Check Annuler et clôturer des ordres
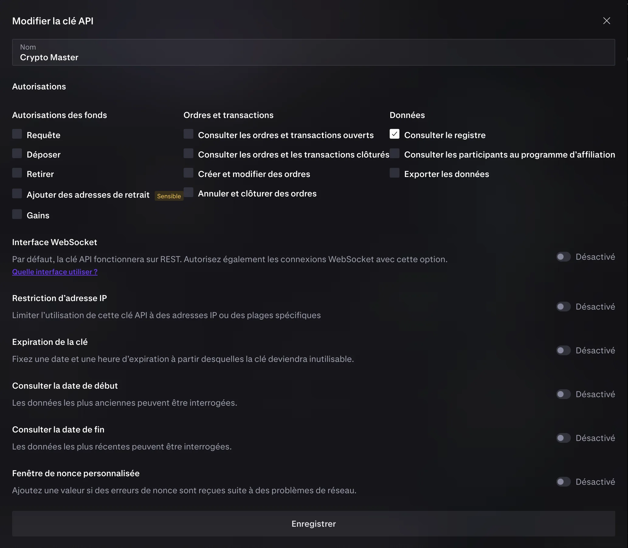 pos(188,192)
